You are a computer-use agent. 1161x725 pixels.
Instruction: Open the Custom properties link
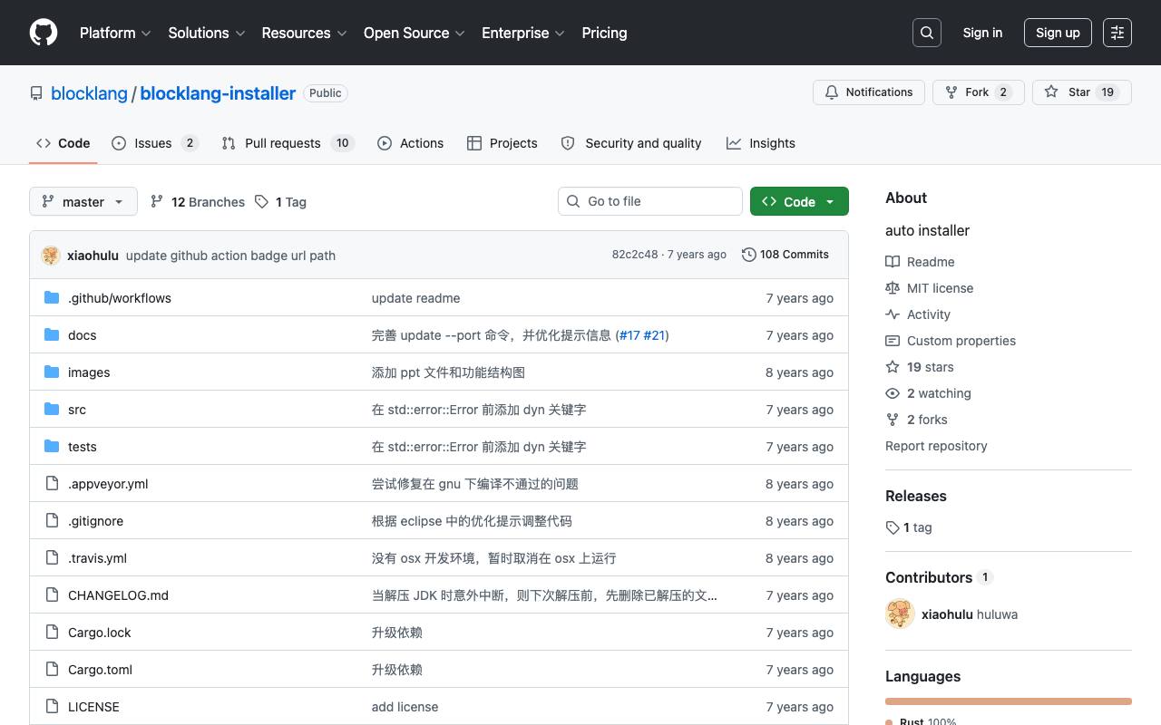(951, 341)
